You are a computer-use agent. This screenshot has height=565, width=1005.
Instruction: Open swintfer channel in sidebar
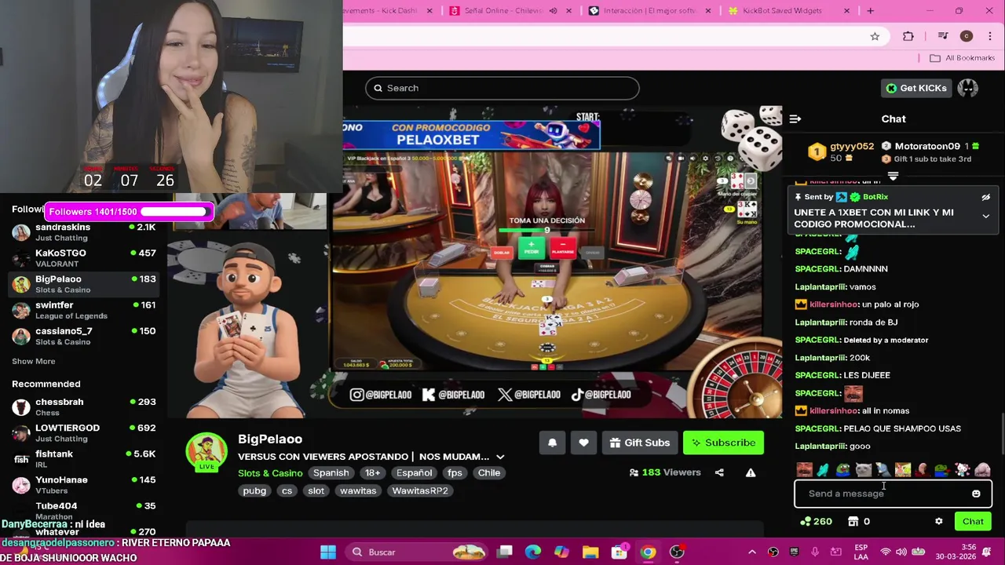coord(84,310)
